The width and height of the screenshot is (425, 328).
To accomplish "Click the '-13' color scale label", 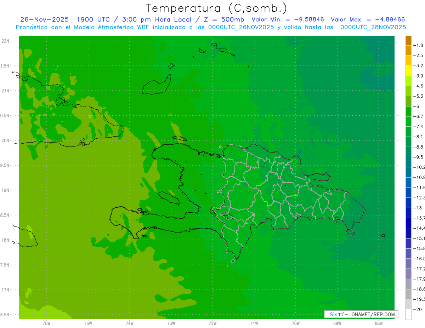I will pos(417,208).
